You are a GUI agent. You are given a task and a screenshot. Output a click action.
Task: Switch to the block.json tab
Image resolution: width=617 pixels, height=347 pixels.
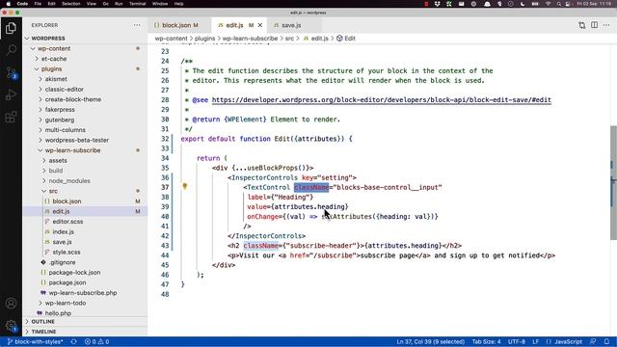click(x=180, y=25)
